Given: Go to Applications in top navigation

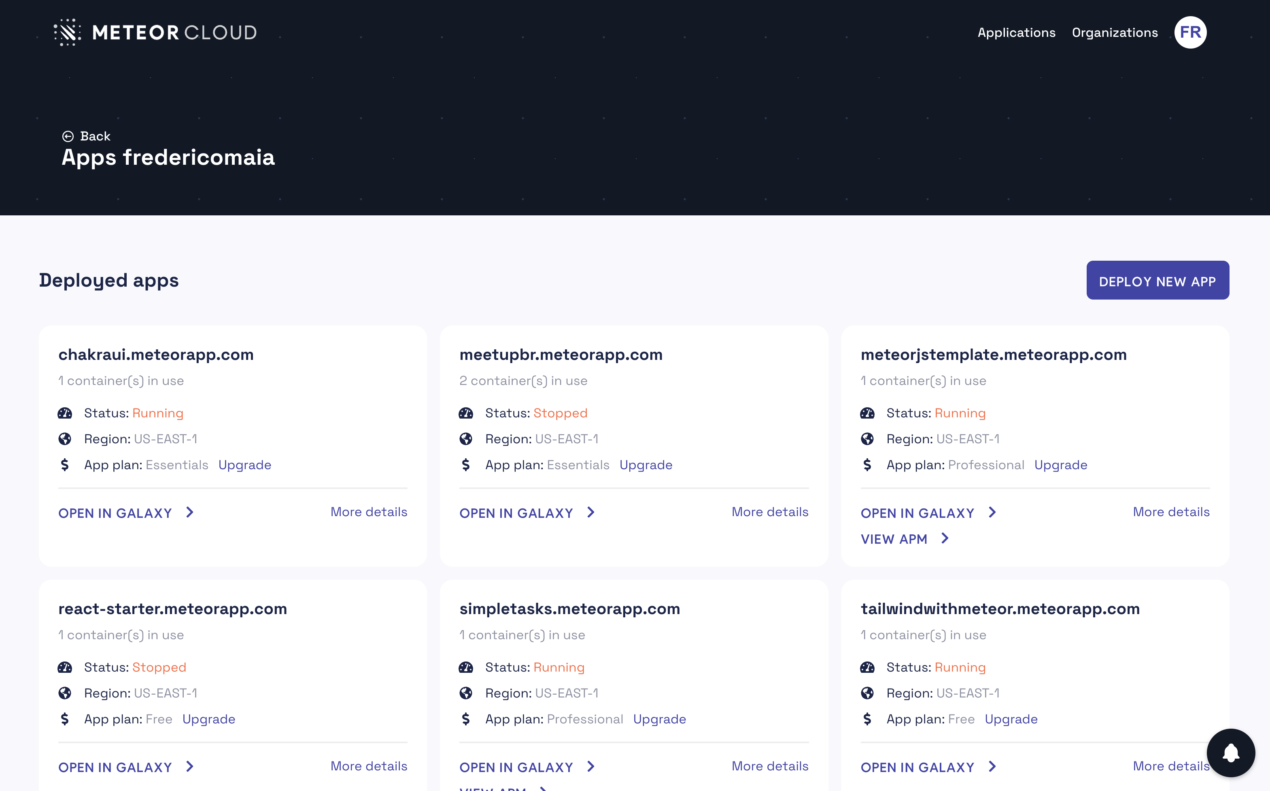Looking at the screenshot, I should pos(1016,32).
